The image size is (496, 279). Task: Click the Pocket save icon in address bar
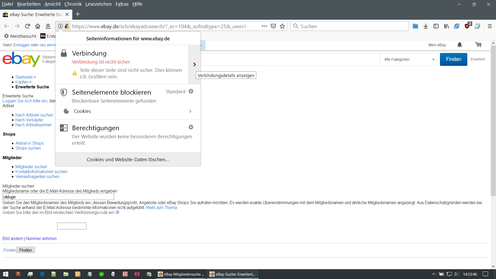tap(273, 26)
